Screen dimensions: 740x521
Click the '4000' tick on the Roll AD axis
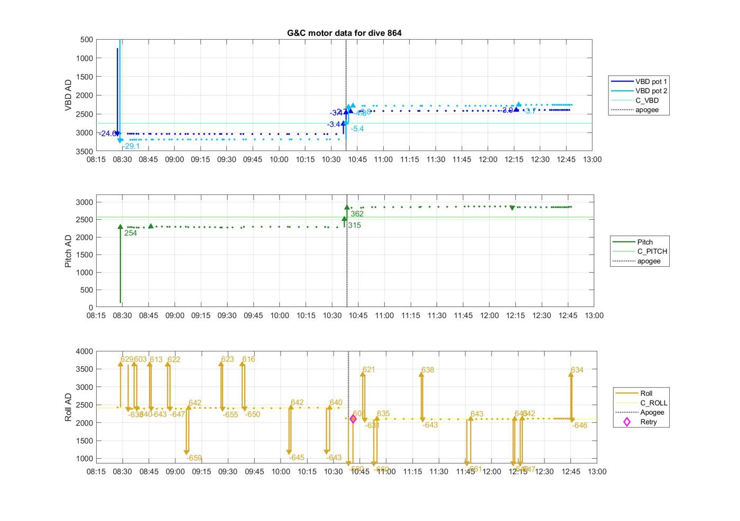pos(85,351)
